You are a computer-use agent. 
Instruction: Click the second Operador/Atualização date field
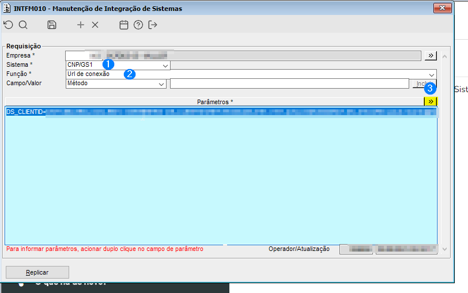click(x=406, y=249)
